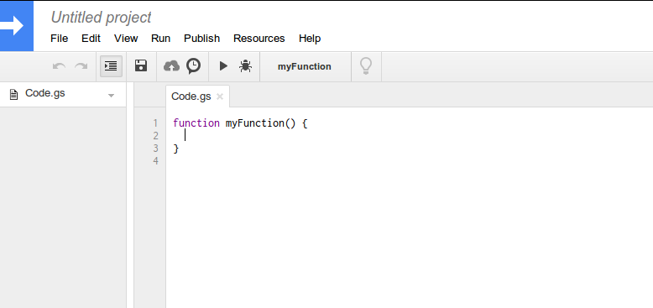
Task: Run the selected function play icon
Action: (x=223, y=65)
